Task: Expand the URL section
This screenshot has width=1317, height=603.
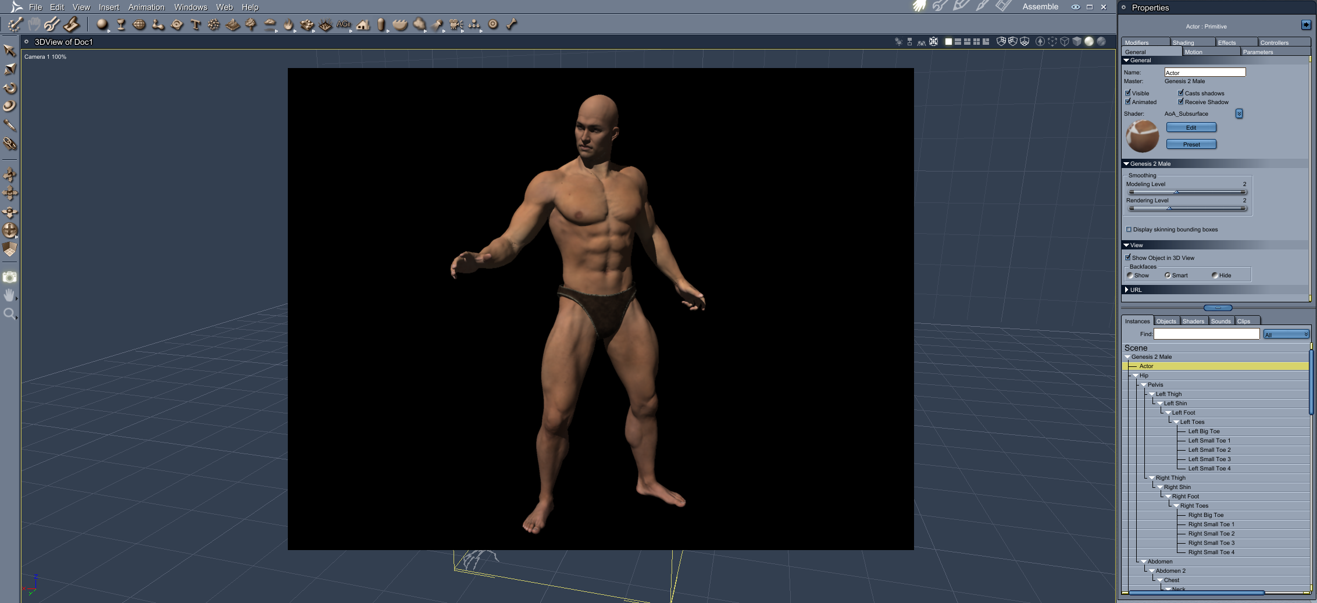Action: click(1126, 290)
